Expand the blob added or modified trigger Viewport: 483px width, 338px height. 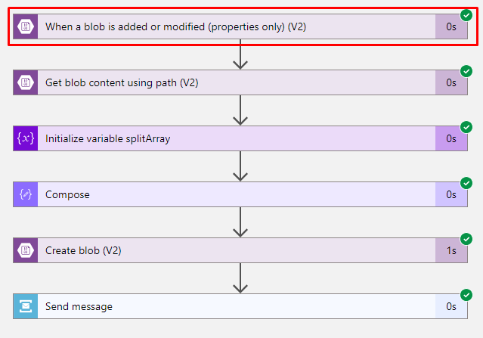coord(240,26)
